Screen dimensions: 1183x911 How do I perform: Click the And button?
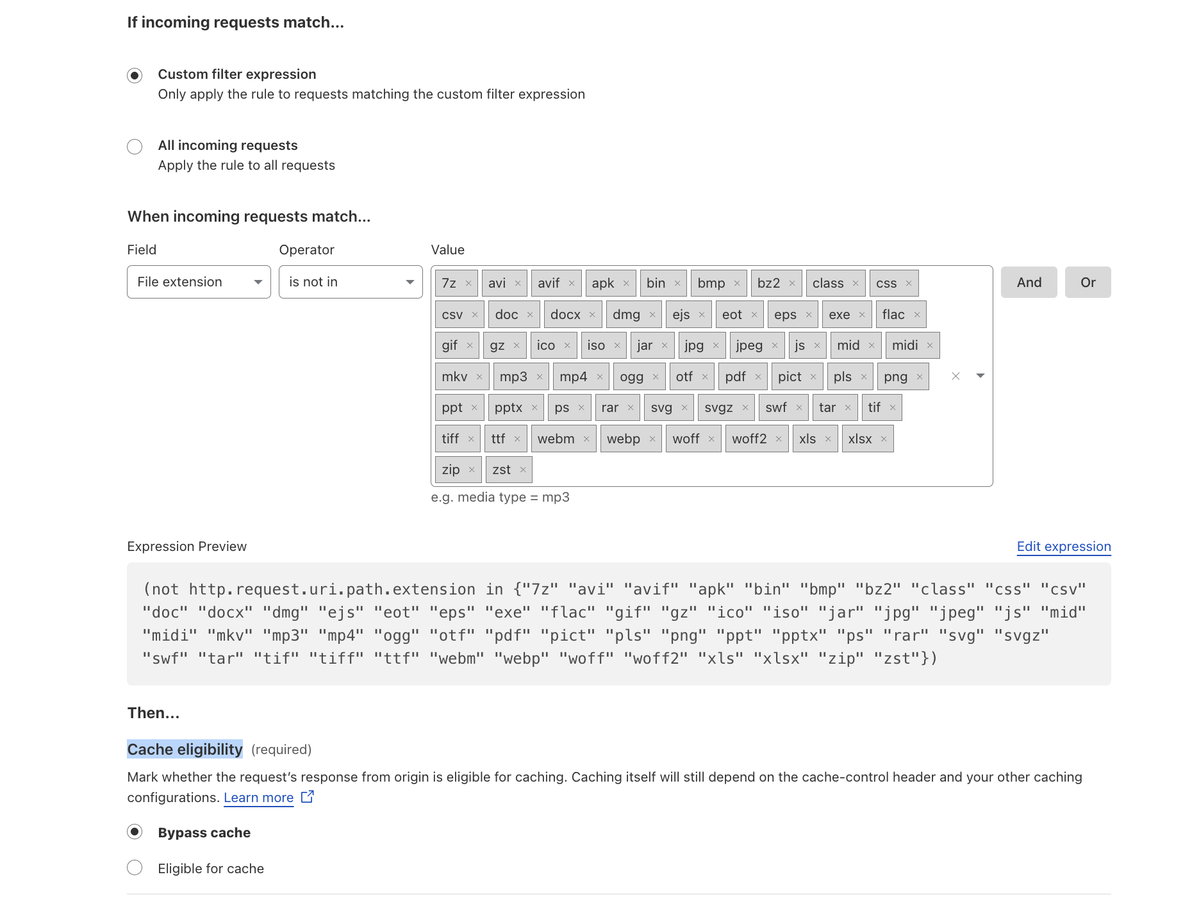[1029, 283]
